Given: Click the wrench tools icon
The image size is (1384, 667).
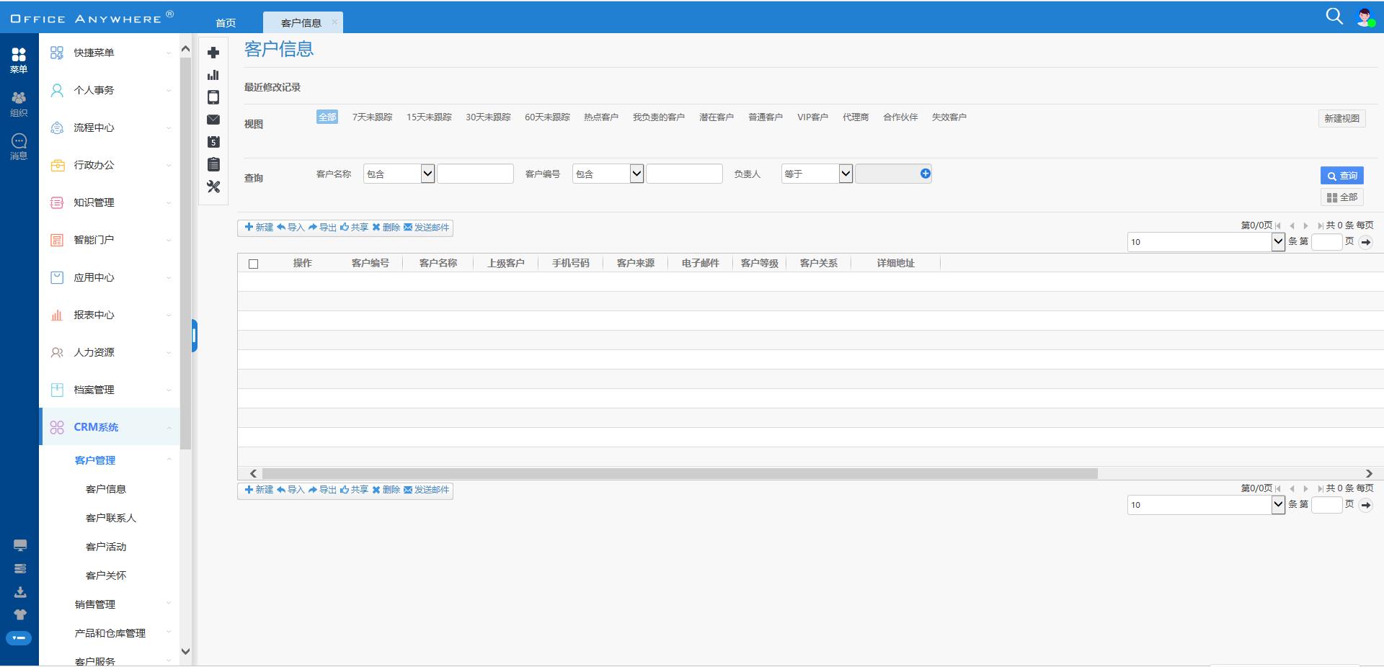Looking at the screenshot, I should [213, 187].
